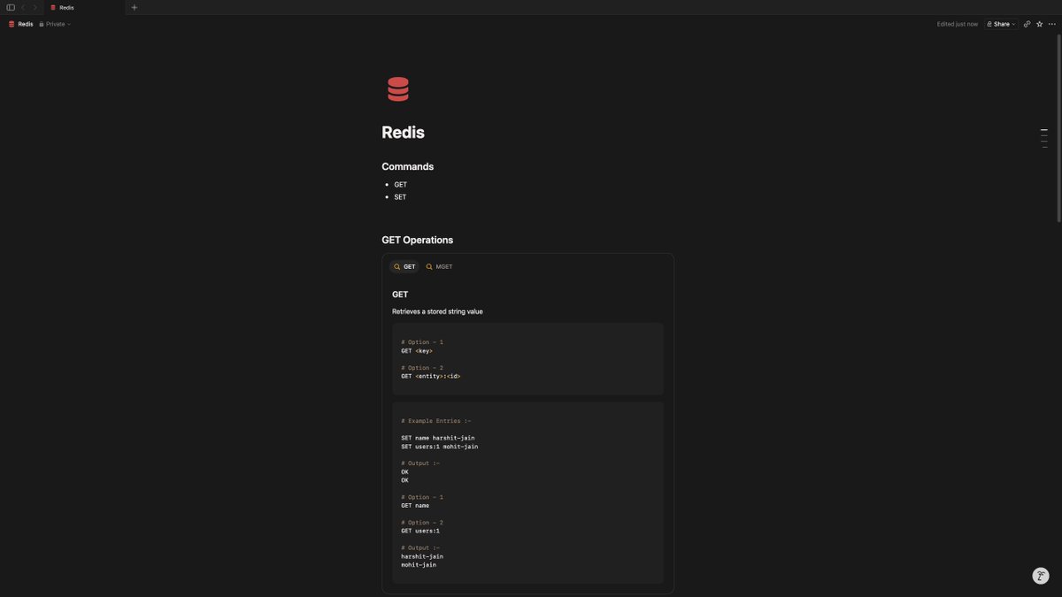Click the SET bullet item
This screenshot has height=597, width=1062.
400,197
